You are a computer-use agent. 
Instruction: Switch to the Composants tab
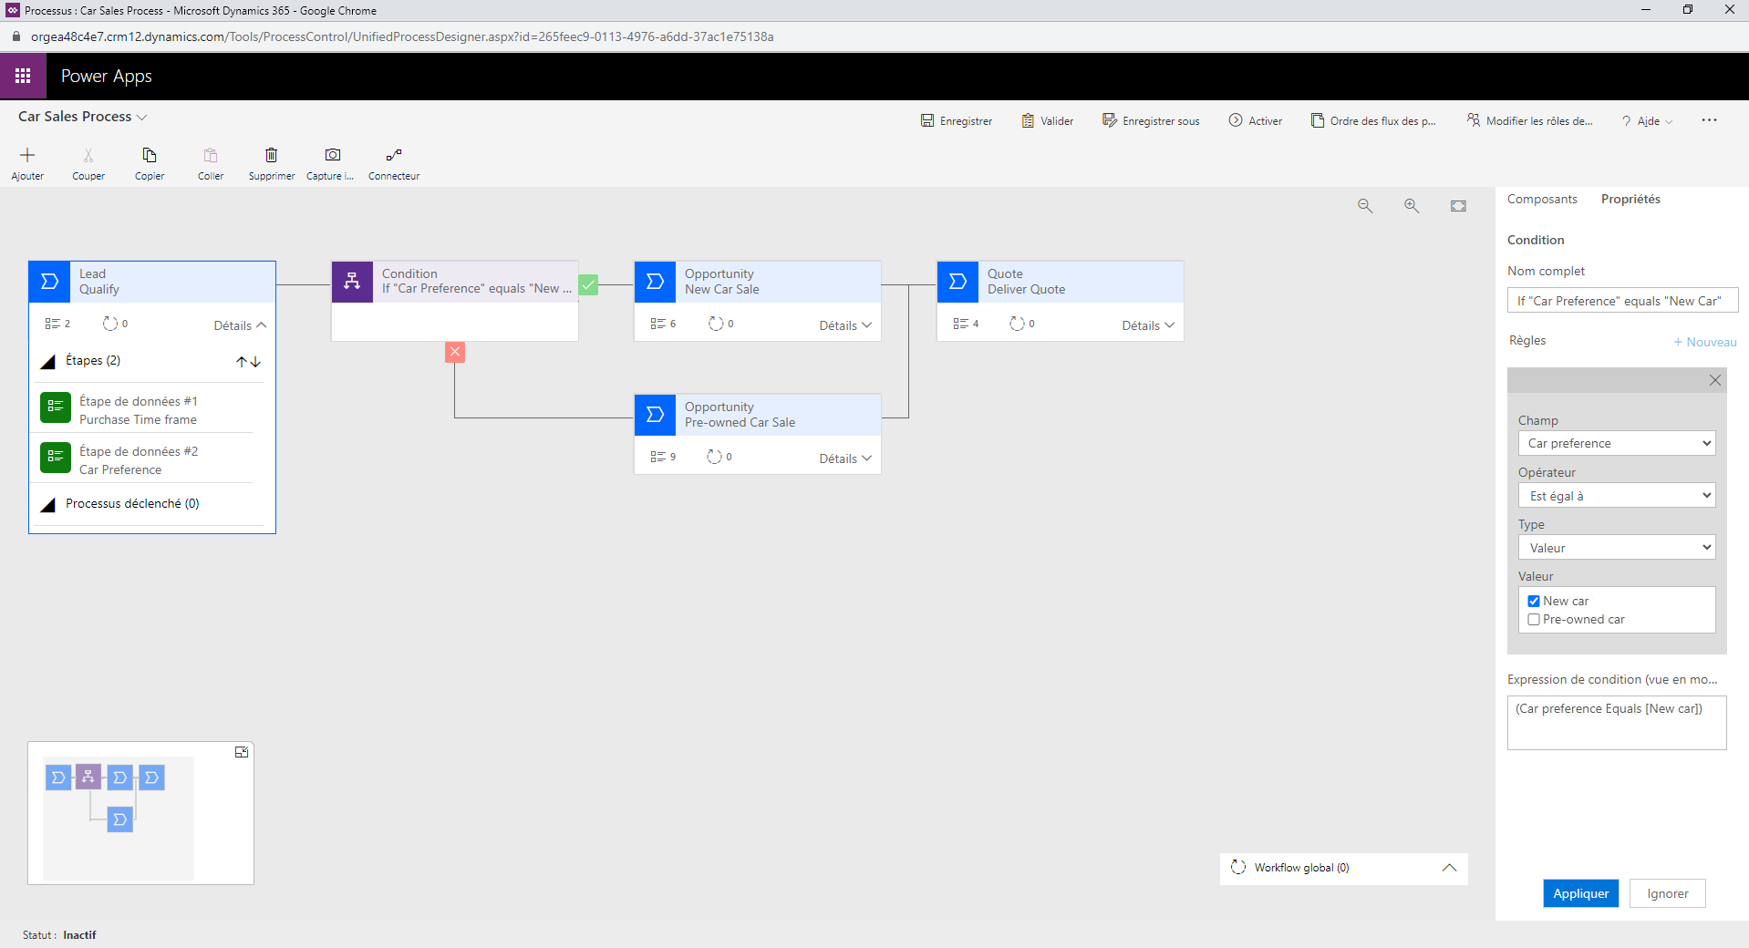(1542, 199)
